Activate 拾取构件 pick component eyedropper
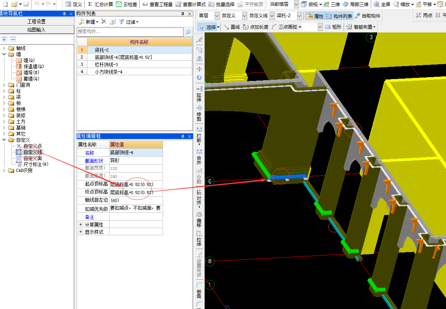This screenshot has width=446, height=309. coord(367,16)
